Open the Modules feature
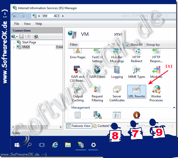178x158 pixels. [x=156, y=72]
